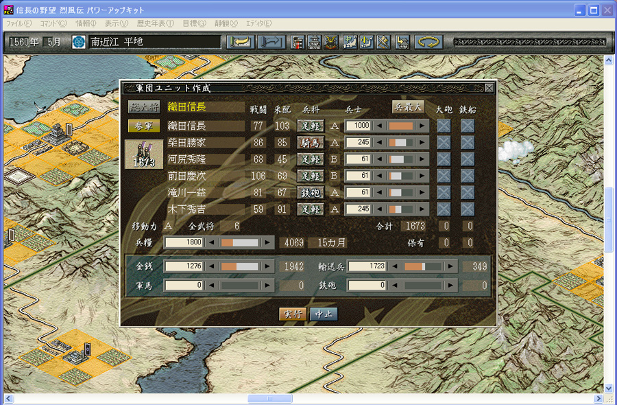Viewport: 617px width, 405px height.
Task: Click the 軍馬 horses value field
Action: pyautogui.click(x=184, y=286)
